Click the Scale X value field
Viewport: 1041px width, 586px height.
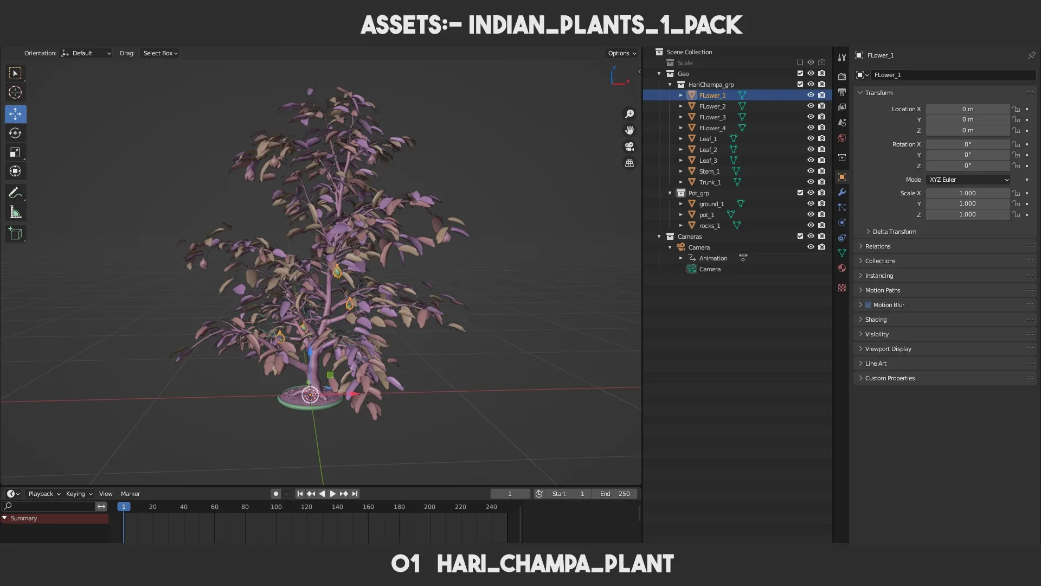(x=968, y=193)
